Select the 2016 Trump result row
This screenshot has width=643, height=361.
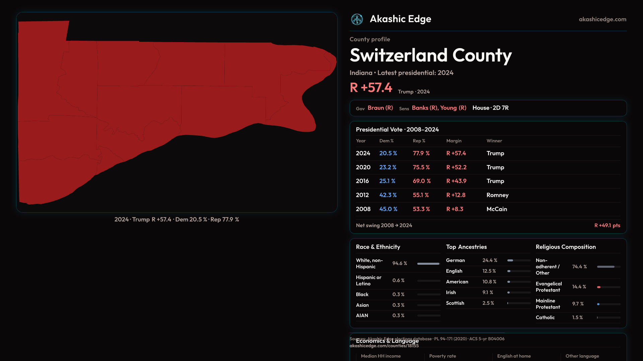(x=488, y=181)
